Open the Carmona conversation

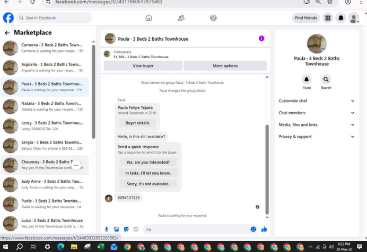pos(45,48)
